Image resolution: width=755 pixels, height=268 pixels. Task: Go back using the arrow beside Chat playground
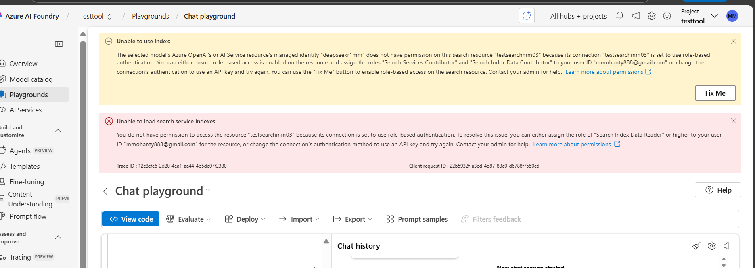coord(107,191)
